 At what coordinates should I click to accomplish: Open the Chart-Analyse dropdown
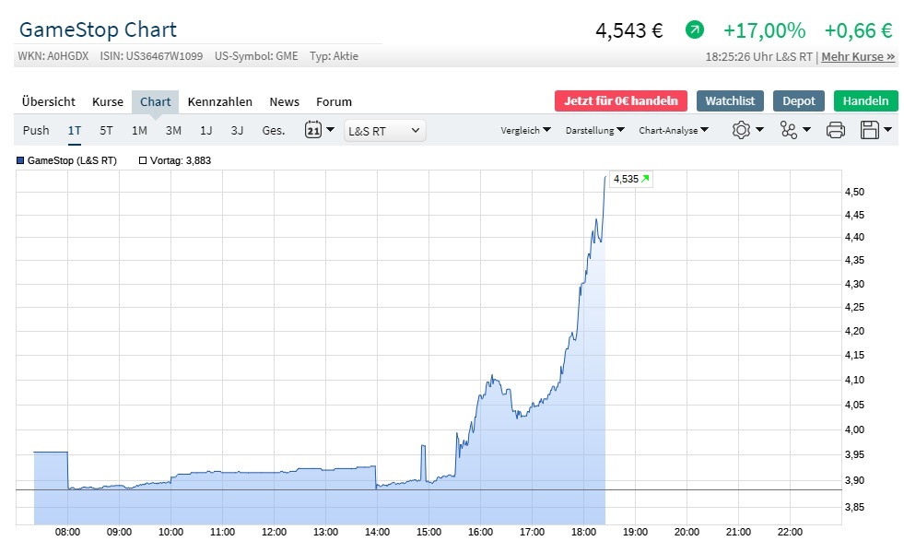(x=674, y=130)
